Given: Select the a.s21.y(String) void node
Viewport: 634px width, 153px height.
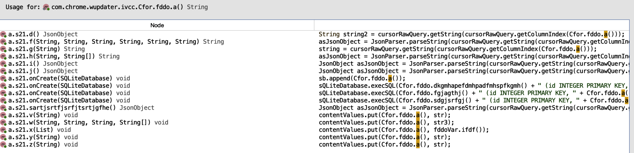Looking at the screenshot, I should click(x=43, y=137).
